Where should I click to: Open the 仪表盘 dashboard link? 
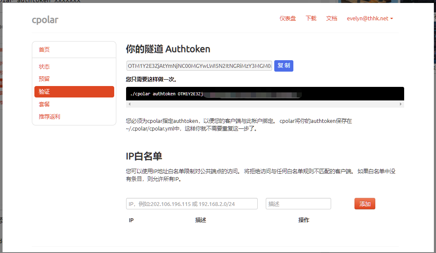287,19
